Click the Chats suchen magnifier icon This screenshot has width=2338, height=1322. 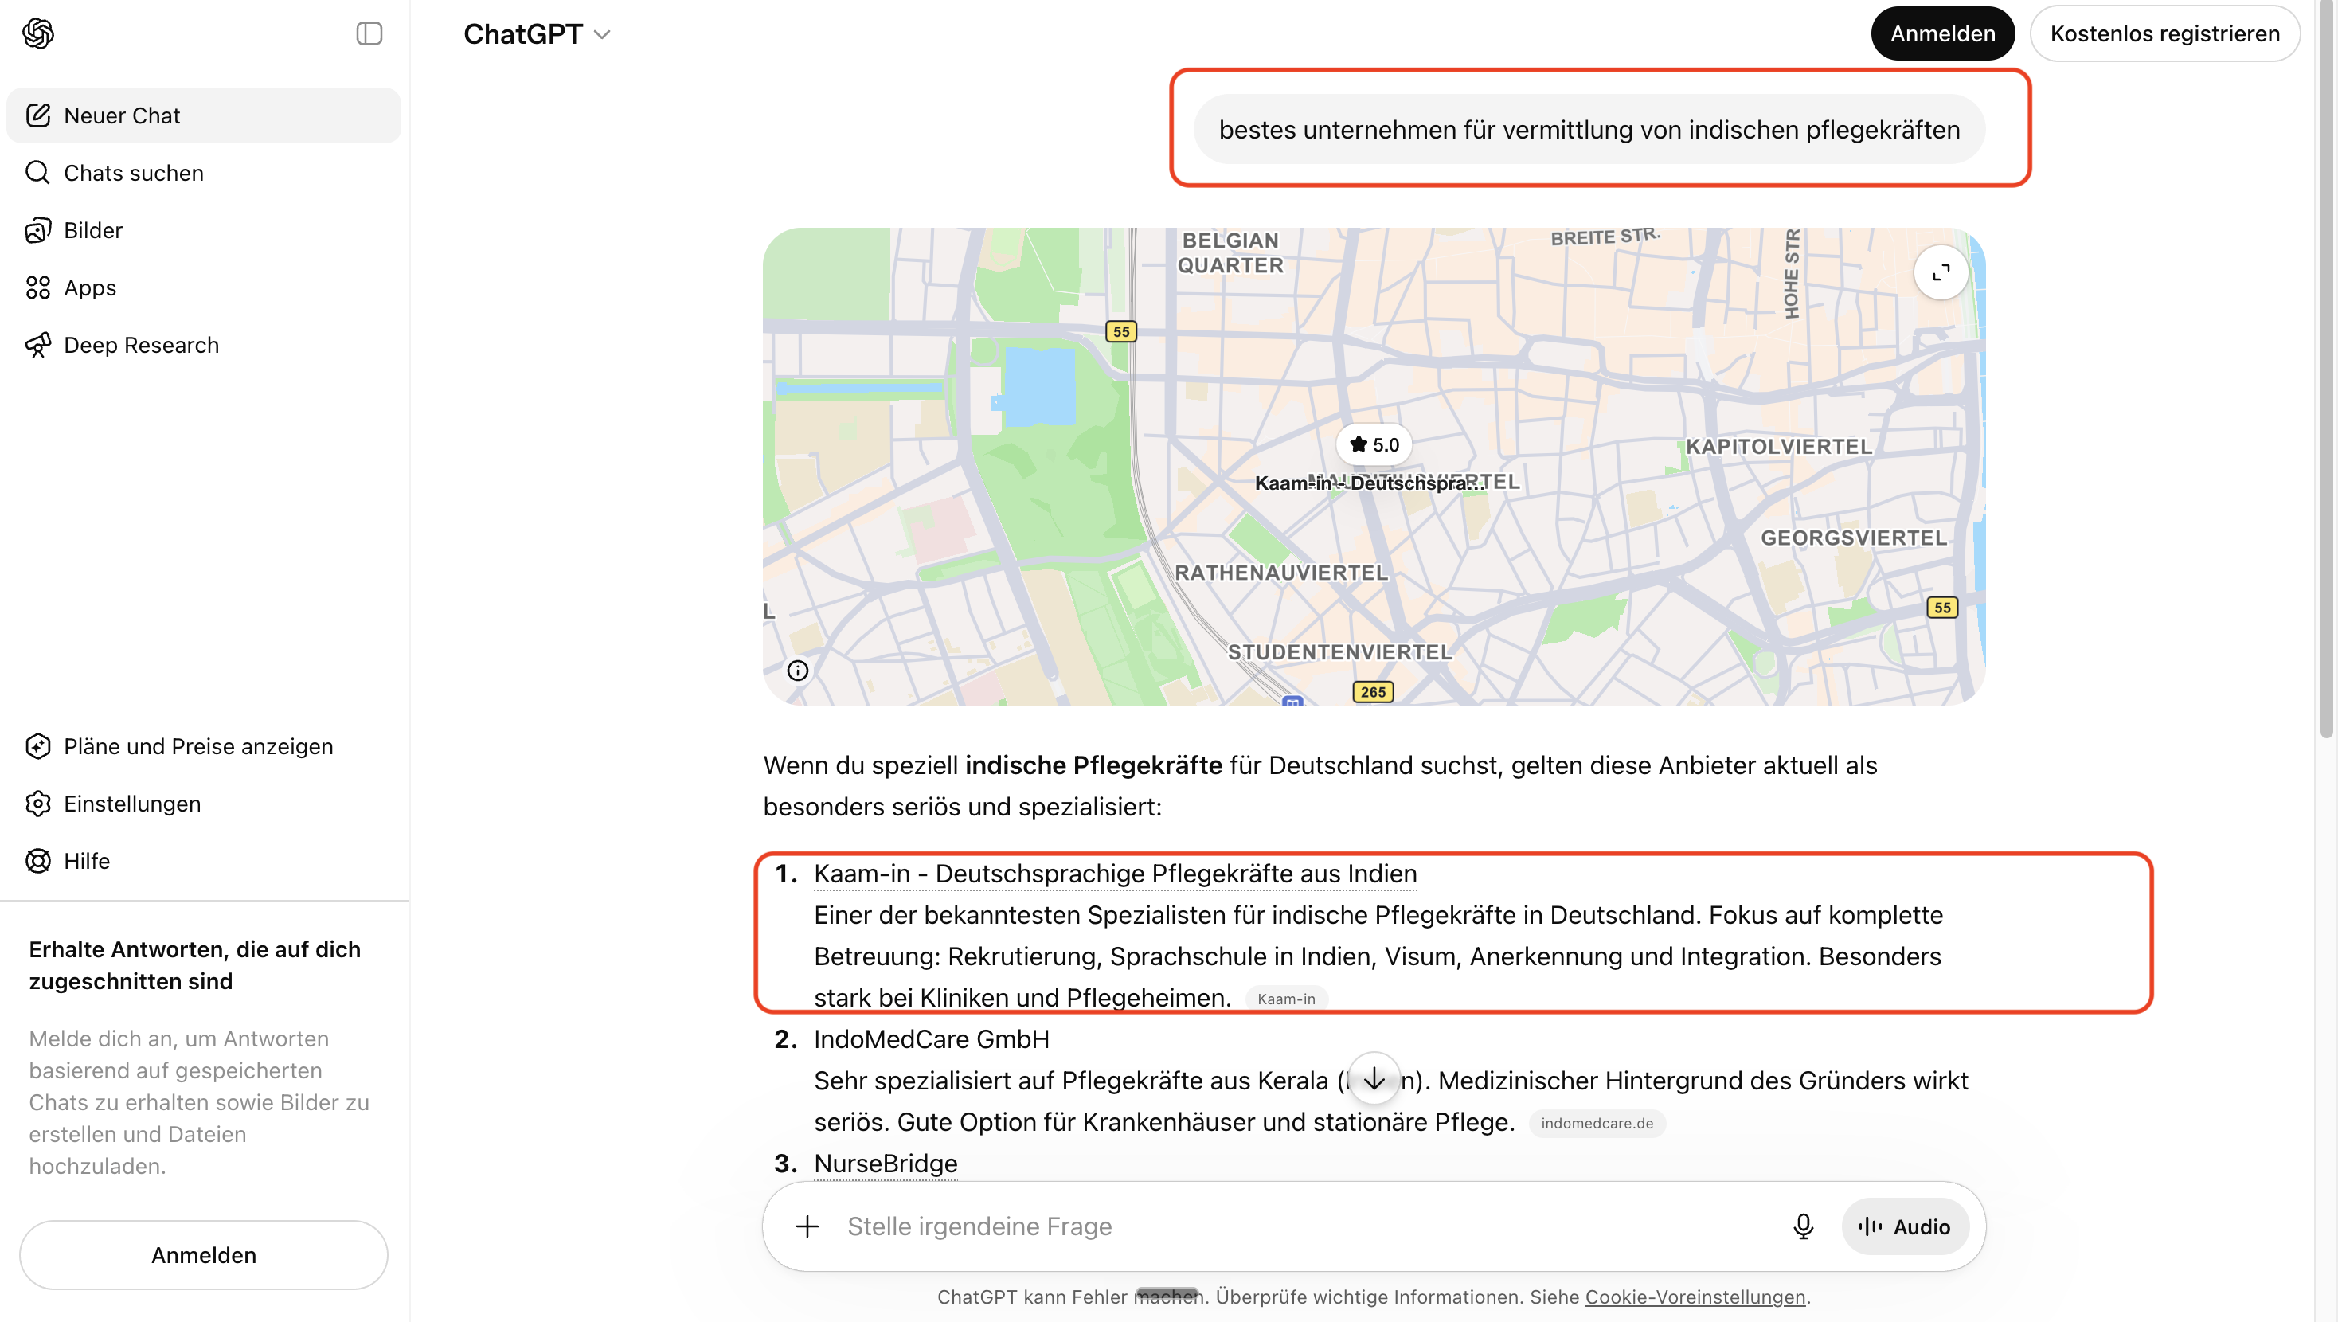pos(38,173)
